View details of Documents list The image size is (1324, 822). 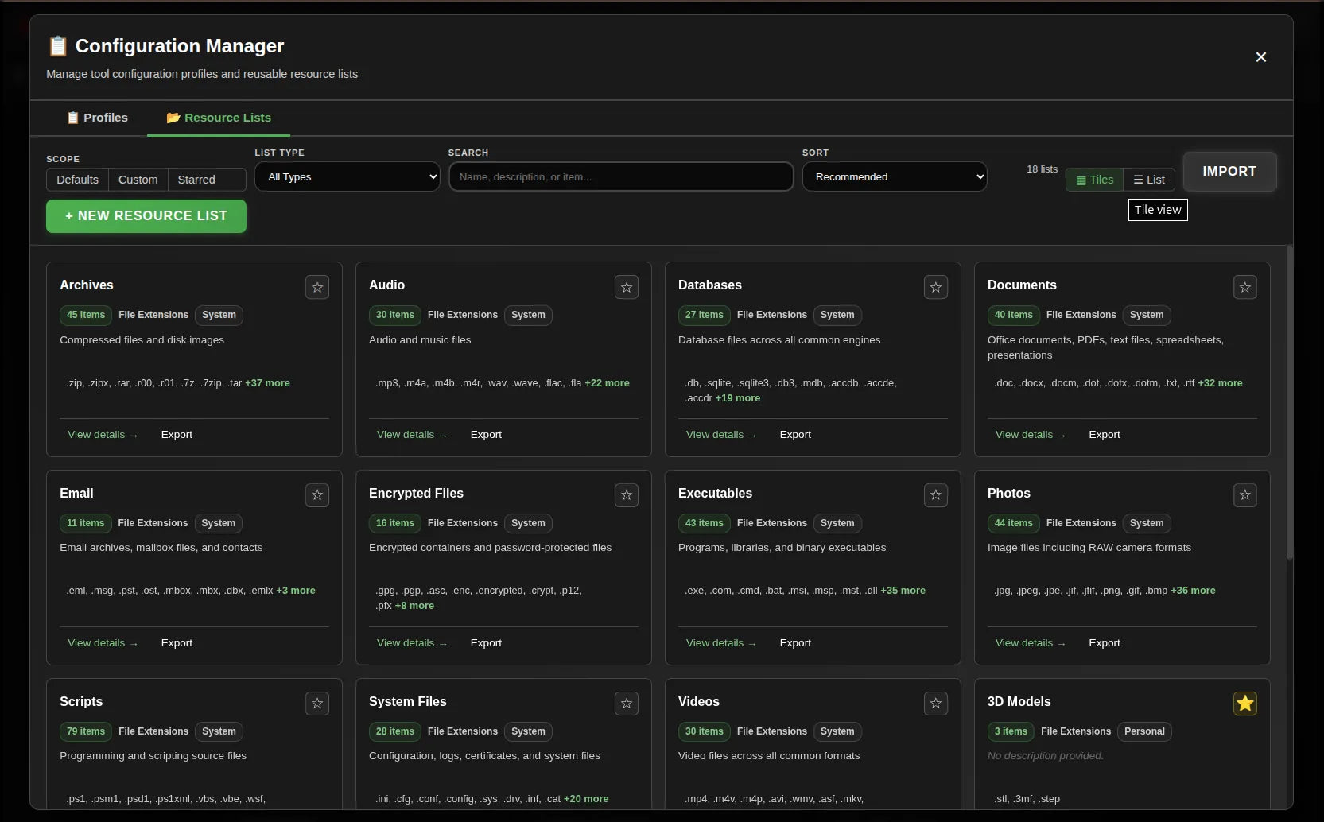[x=1031, y=435]
